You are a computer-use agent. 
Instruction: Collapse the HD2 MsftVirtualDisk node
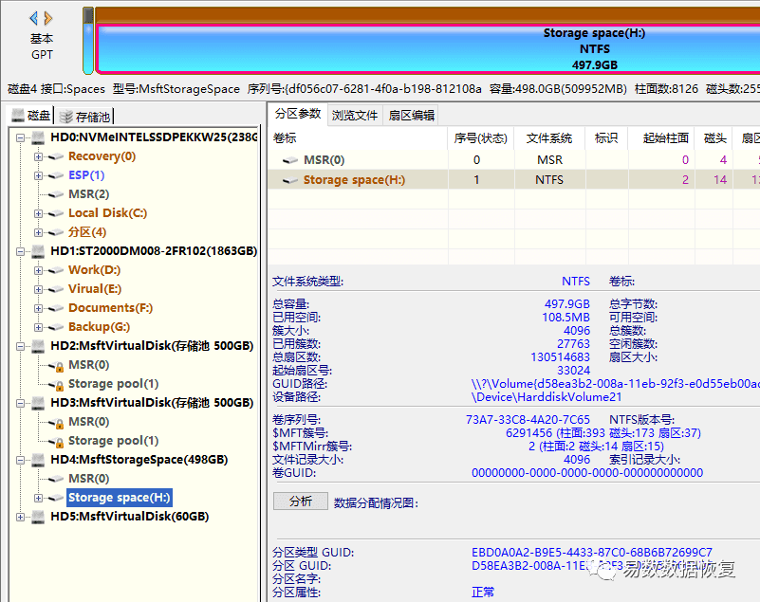(20, 346)
